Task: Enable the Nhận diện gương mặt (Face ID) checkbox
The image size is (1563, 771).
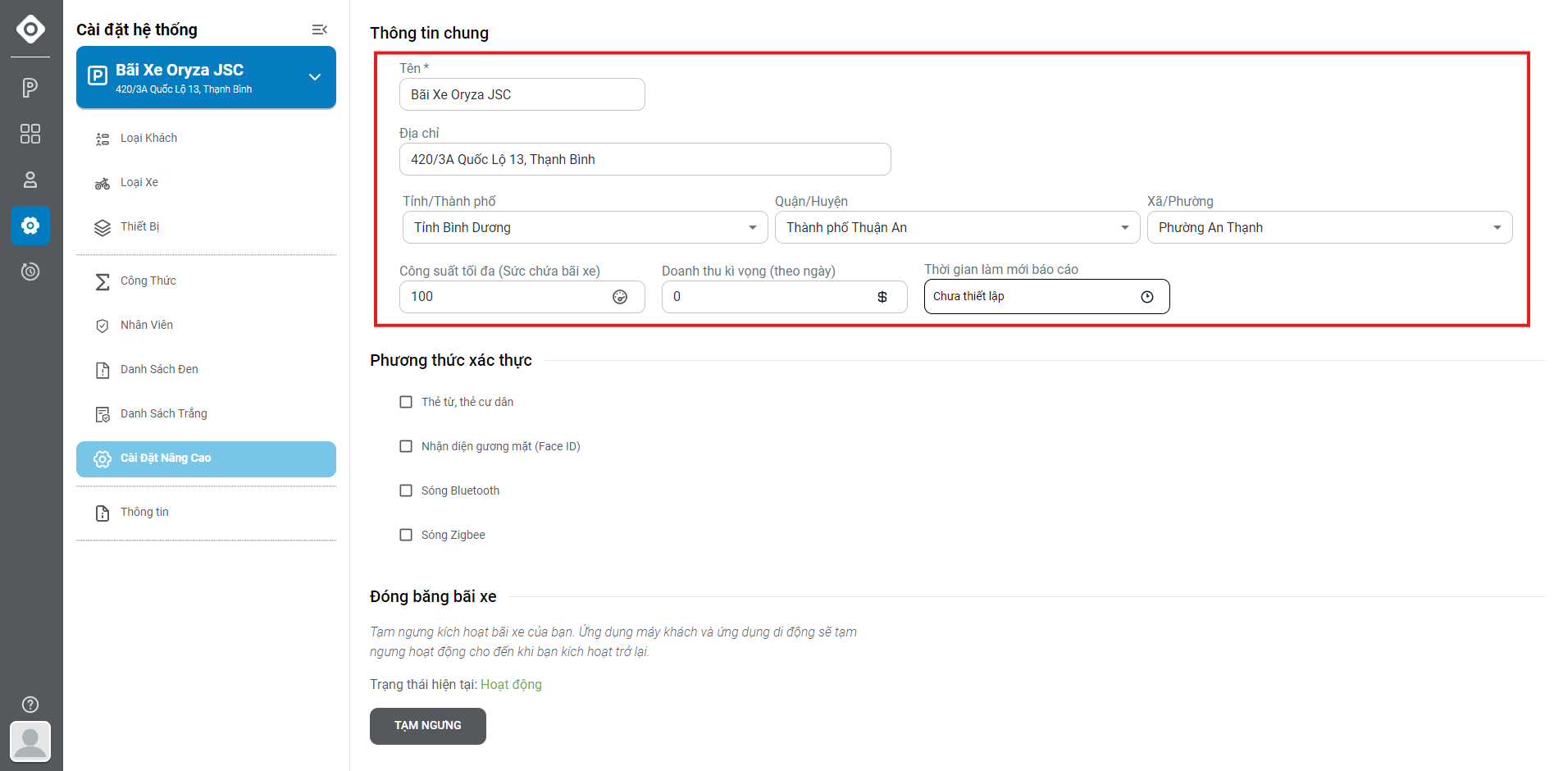Action: click(x=406, y=446)
